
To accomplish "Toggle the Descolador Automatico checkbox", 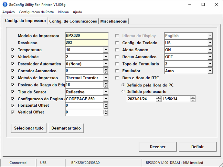I will [x=13, y=64].
